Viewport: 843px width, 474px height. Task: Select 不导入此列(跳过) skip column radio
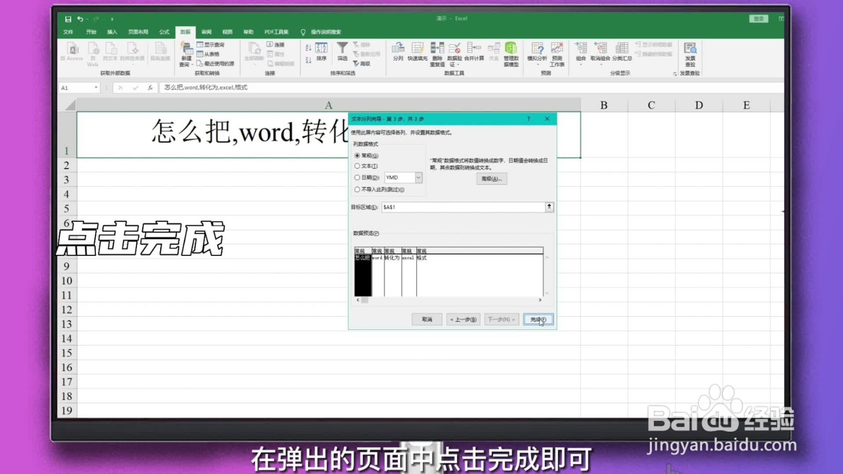(x=357, y=190)
